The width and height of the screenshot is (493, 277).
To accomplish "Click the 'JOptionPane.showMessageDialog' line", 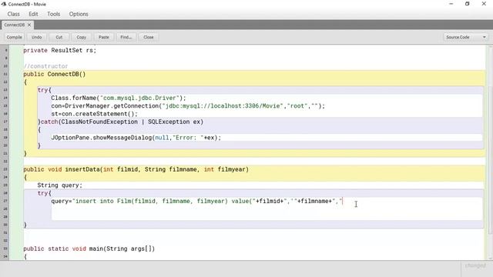I will (x=136, y=138).
